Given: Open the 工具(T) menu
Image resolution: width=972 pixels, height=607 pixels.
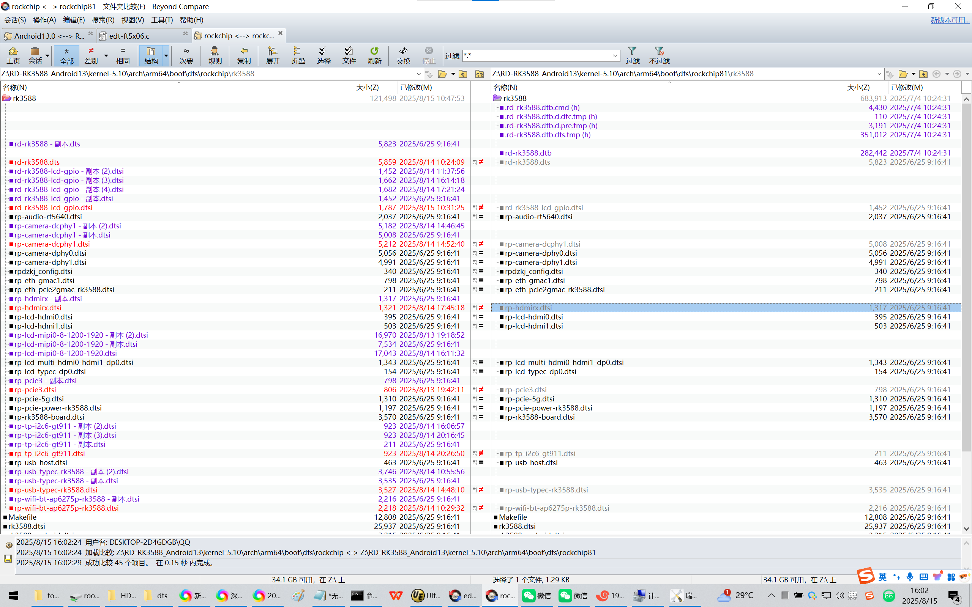Looking at the screenshot, I should [x=162, y=20].
